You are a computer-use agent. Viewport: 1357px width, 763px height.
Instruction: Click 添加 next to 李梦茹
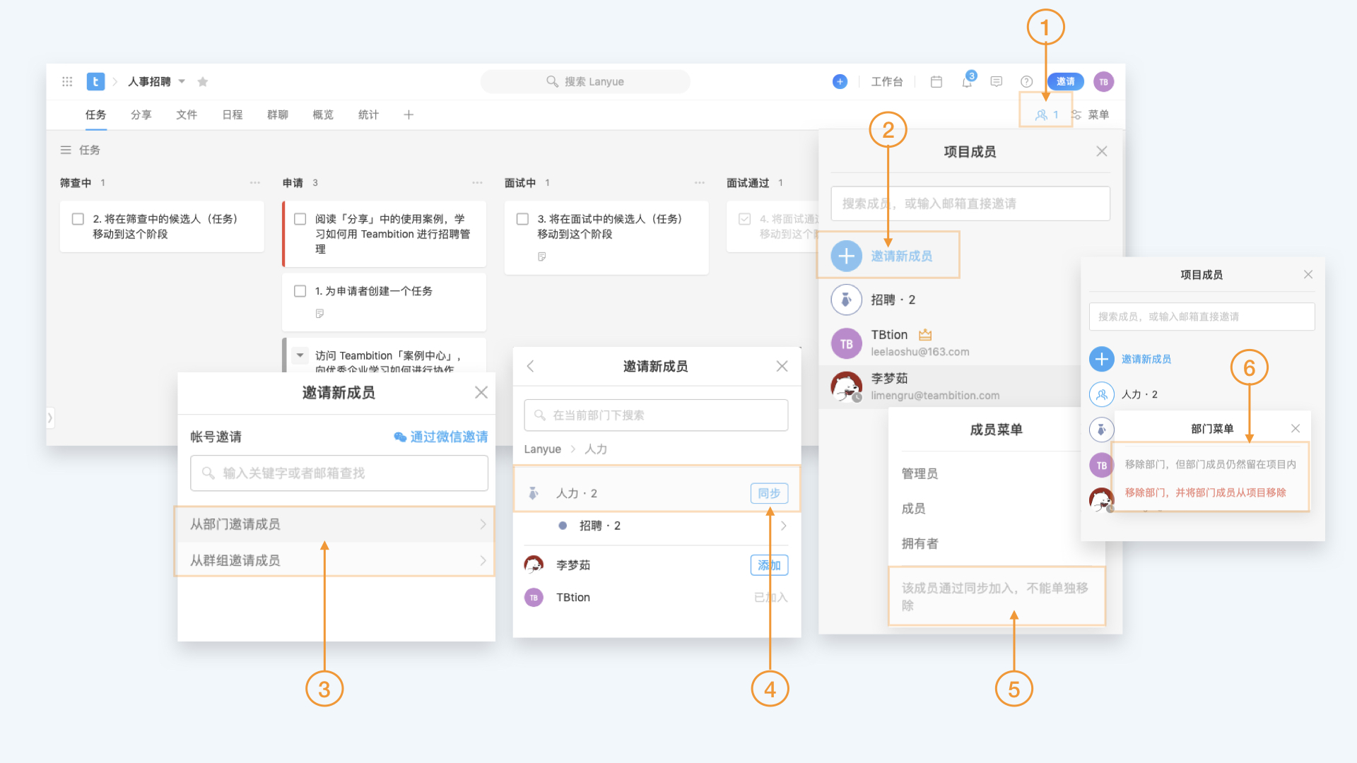click(x=769, y=565)
